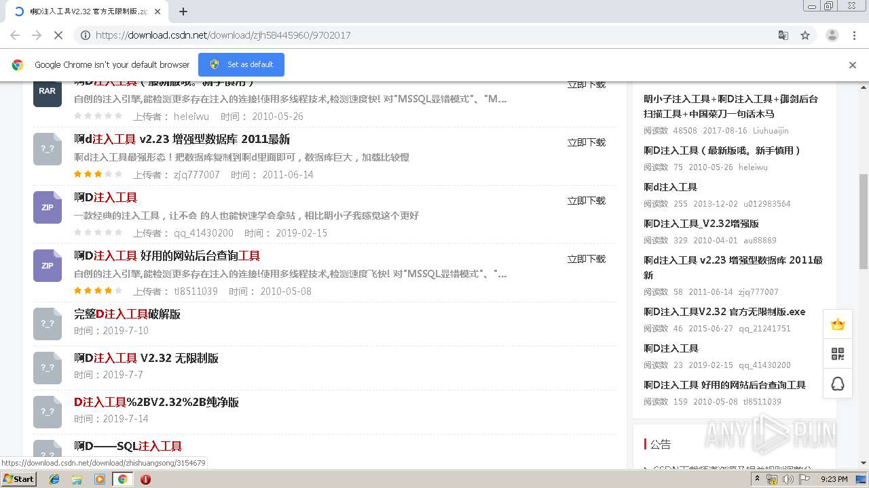Open sidebar 啊D注入工具V2.32 官方无限制版.exe
Viewport: 869px width, 488px height.
click(724, 312)
